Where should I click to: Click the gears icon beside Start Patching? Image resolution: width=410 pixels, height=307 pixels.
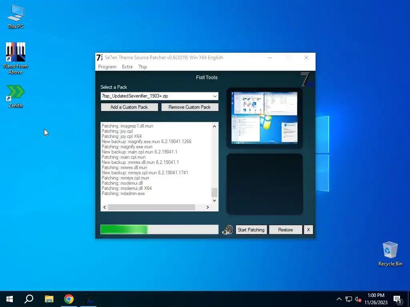click(227, 230)
